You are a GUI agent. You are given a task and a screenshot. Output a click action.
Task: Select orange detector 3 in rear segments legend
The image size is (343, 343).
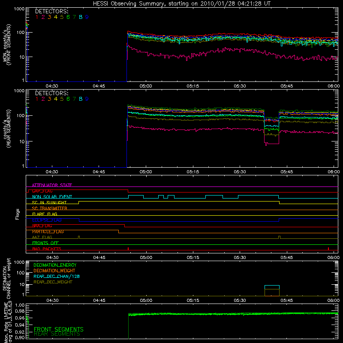49,99
